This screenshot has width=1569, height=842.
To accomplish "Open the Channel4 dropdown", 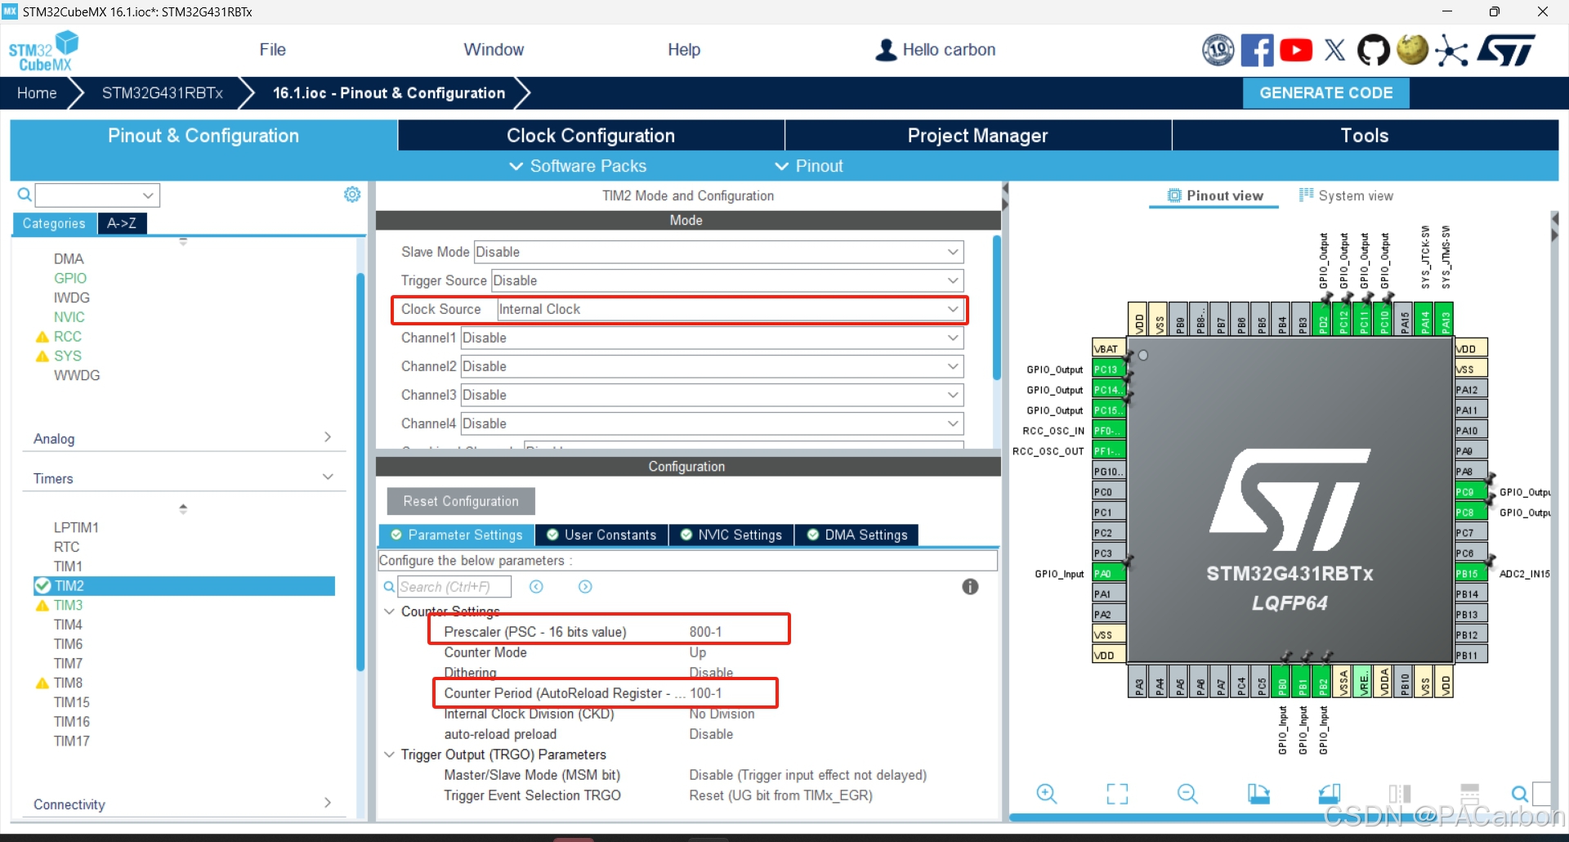I will (x=713, y=423).
